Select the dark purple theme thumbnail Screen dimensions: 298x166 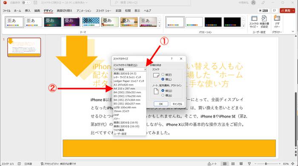tap(72, 22)
